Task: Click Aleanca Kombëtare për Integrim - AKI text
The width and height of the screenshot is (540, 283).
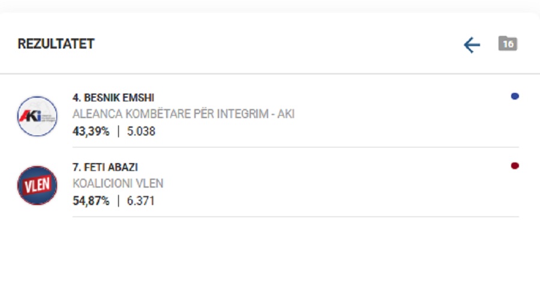Action: coord(183,114)
